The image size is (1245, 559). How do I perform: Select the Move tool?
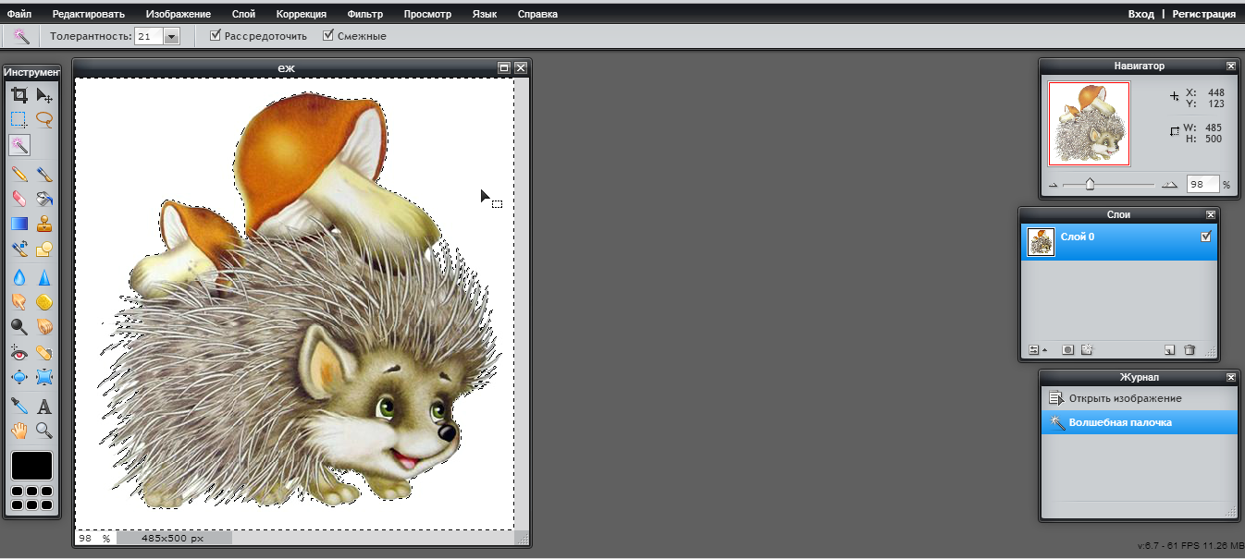(43, 94)
